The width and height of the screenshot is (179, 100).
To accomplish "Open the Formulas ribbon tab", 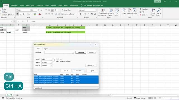I will (40, 6).
